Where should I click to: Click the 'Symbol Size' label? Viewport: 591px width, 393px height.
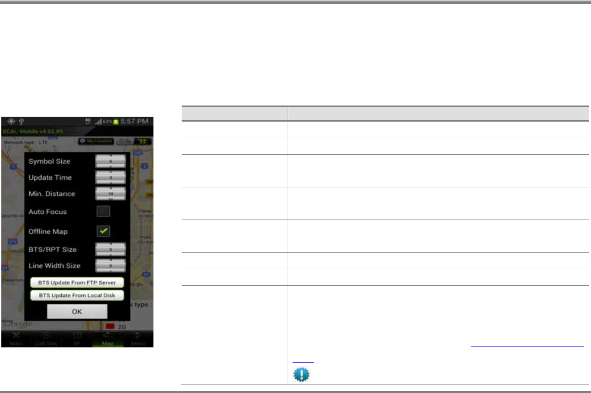tap(50, 161)
